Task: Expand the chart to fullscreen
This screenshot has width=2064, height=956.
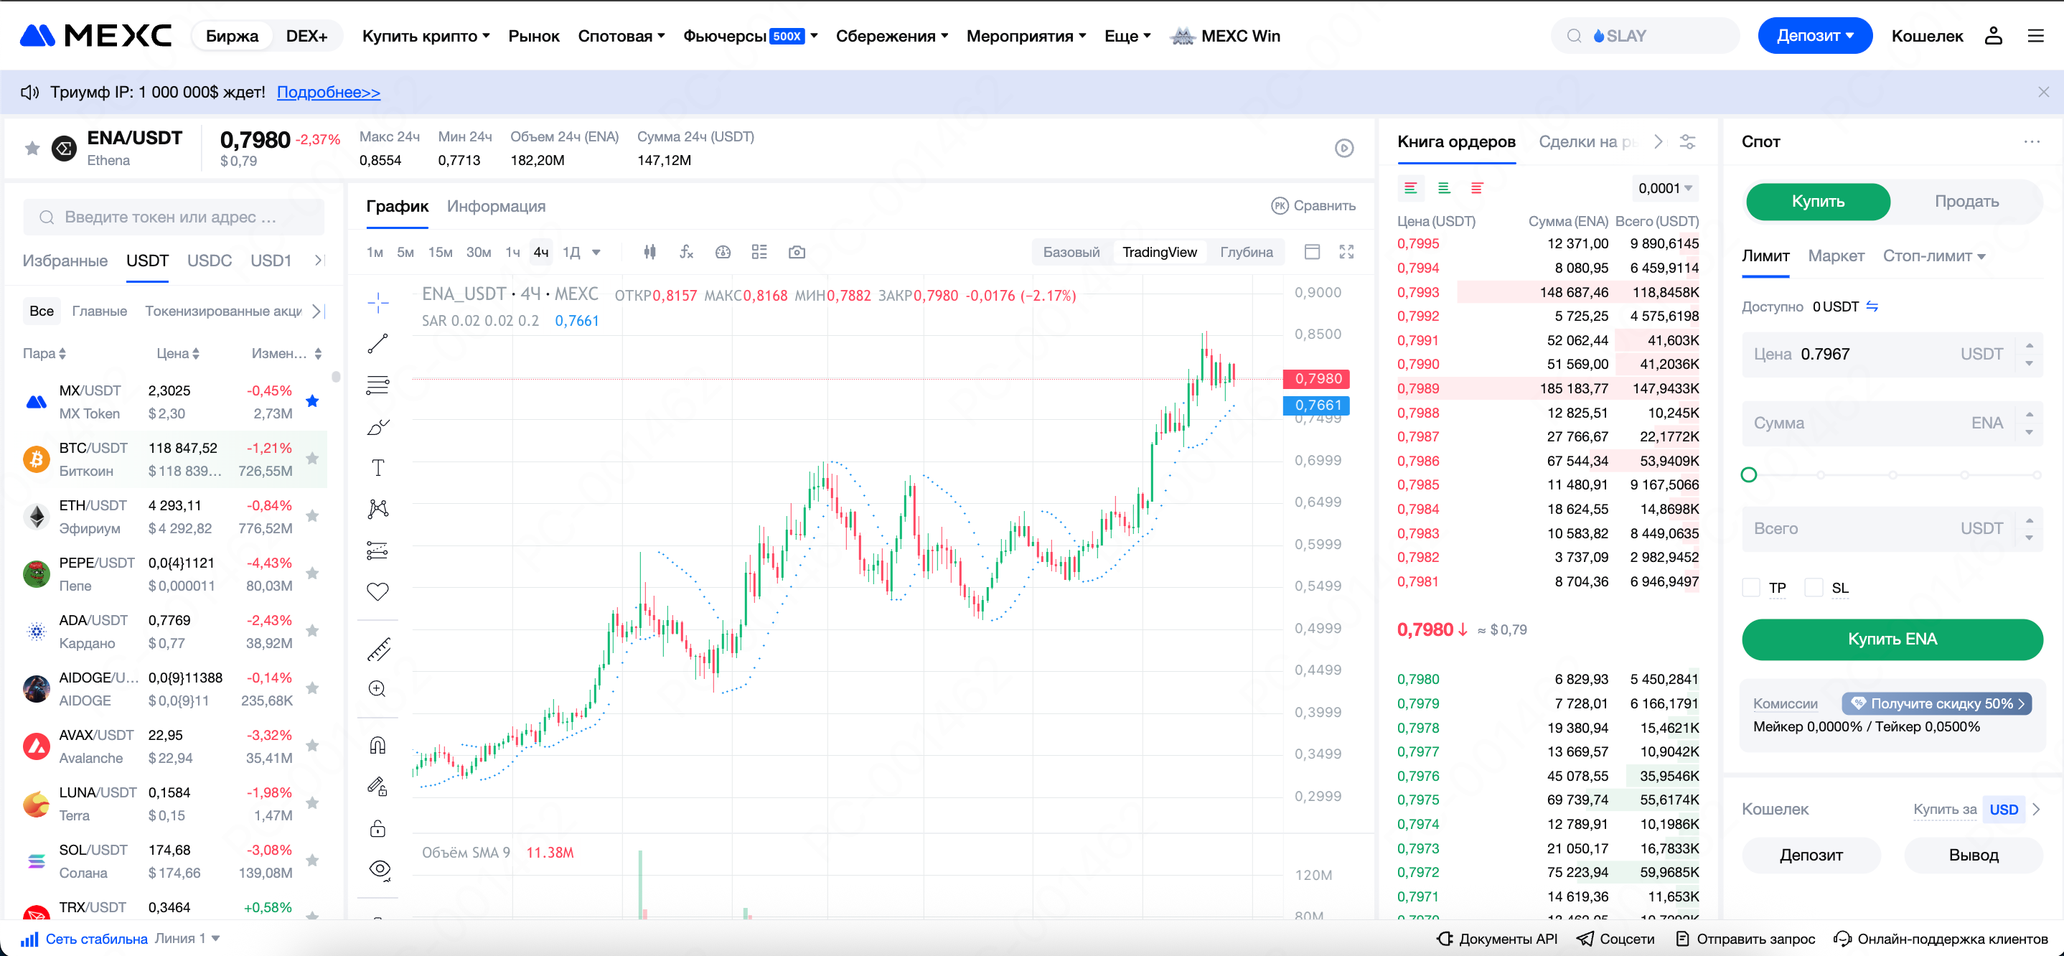Action: tap(1347, 253)
